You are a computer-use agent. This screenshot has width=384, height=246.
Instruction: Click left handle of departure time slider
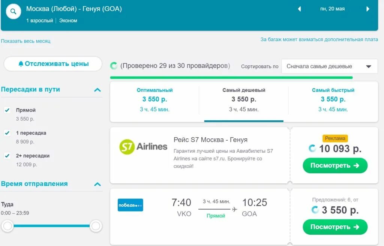(7, 226)
